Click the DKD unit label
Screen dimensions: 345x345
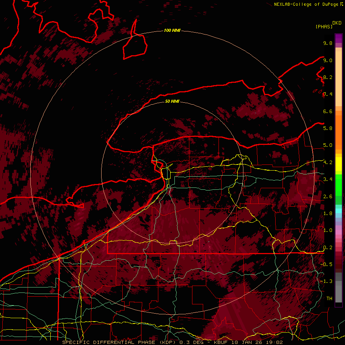coord(337,23)
